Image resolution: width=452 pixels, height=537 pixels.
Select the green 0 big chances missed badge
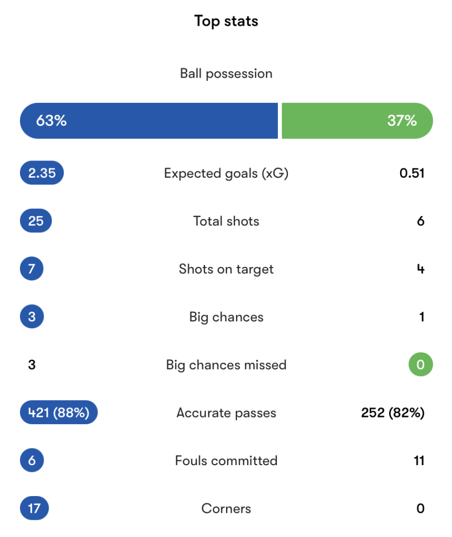421,365
